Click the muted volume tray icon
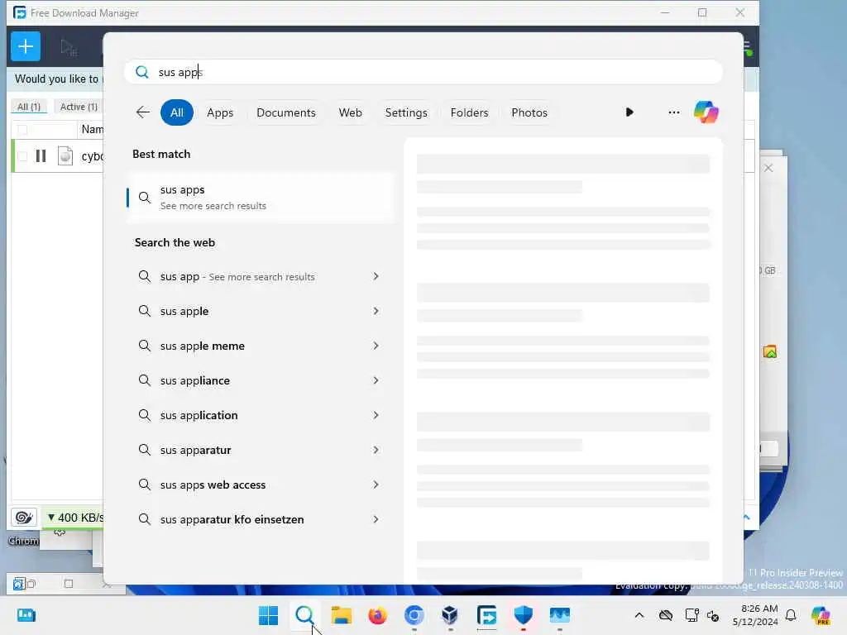The height and width of the screenshot is (635, 847). pyautogui.click(x=713, y=615)
